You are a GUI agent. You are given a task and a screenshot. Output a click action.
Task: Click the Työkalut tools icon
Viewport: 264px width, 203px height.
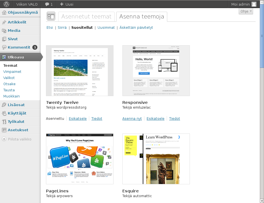[x=4, y=121]
